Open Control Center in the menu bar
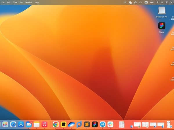 166,2
